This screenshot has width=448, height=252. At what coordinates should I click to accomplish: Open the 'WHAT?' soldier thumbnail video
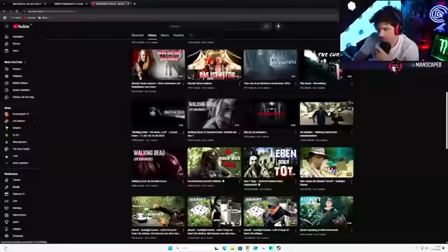(327, 162)
